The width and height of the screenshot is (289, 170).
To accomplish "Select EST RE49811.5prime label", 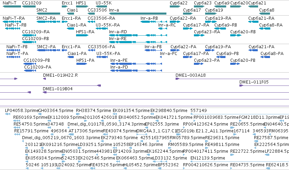I will [x=222, y=145].
